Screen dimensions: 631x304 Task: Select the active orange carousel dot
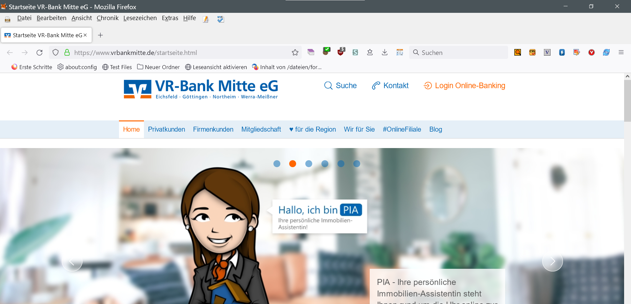coord(293,164)
